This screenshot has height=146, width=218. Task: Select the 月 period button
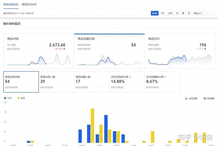(189, 13)
